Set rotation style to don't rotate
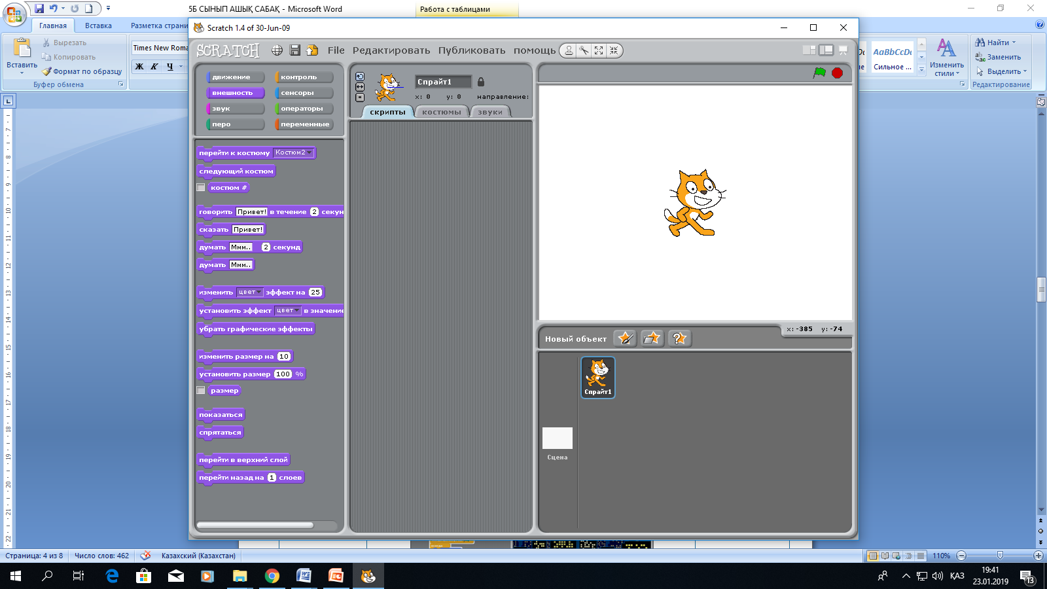 coord(360,98)
